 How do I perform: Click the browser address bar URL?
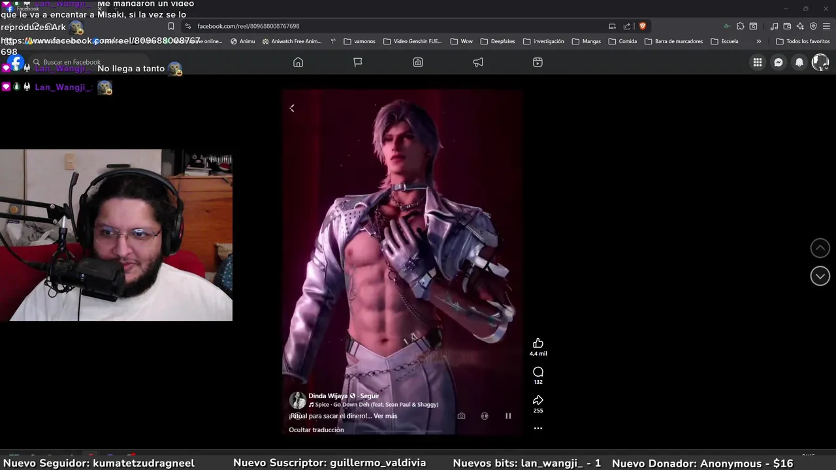[248, 26]
